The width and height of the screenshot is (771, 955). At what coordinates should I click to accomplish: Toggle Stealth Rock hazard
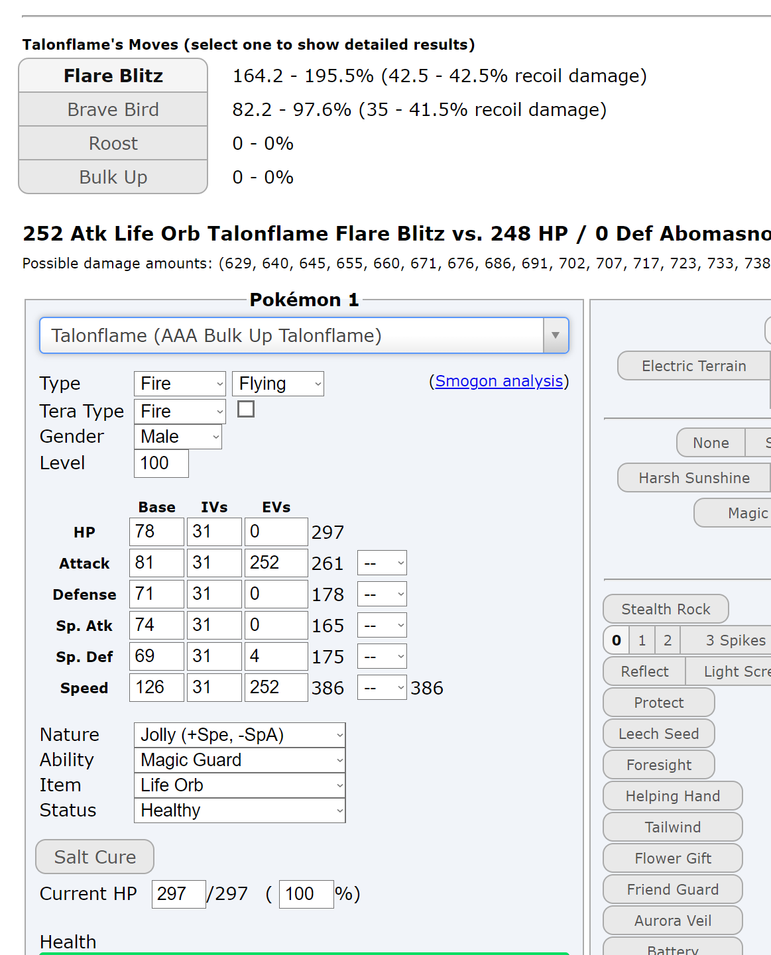[x=666, y=609]
